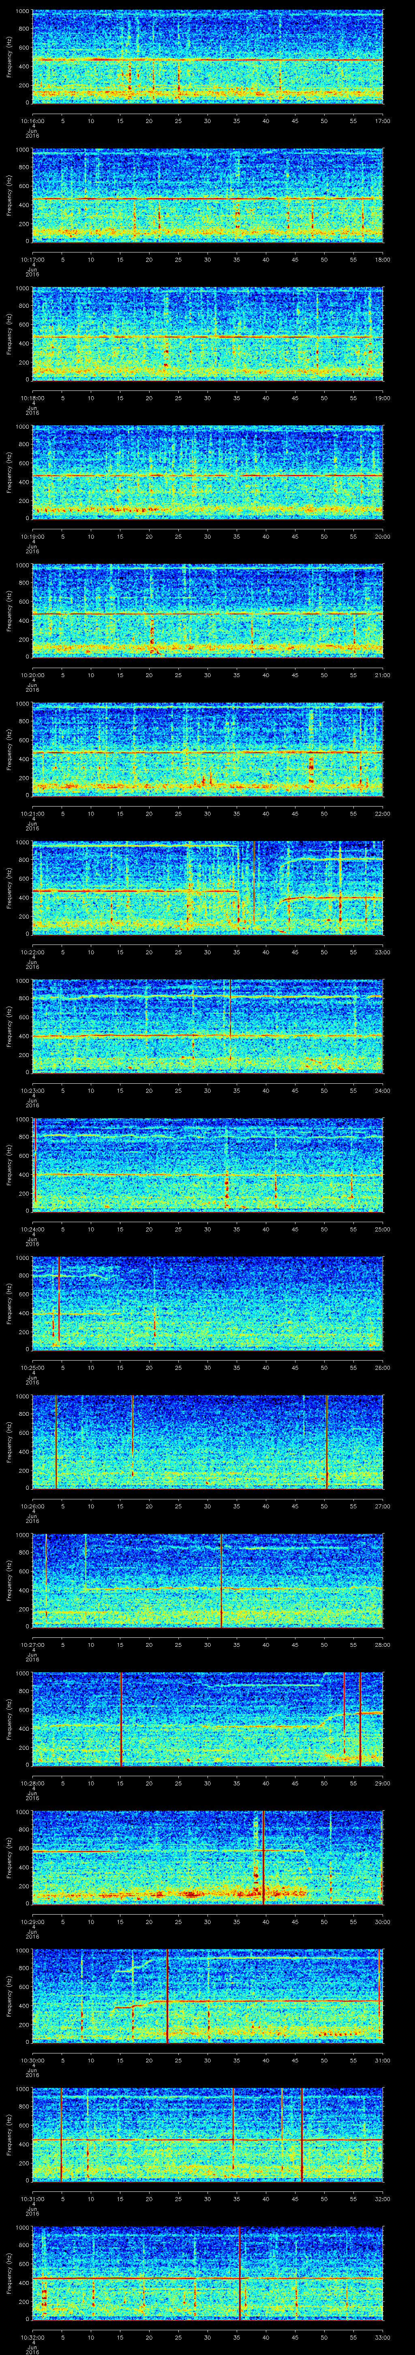Viewport: 415px width, 2355px height.
Task: Select the spectrogram panel starting at 10:17:00
Action: (x=208, y=196)
